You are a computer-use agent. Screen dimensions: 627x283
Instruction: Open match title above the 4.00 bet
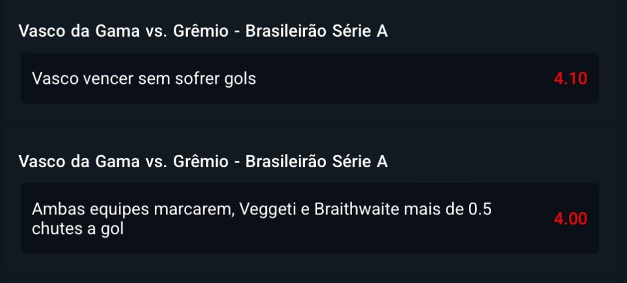point(203,161)
